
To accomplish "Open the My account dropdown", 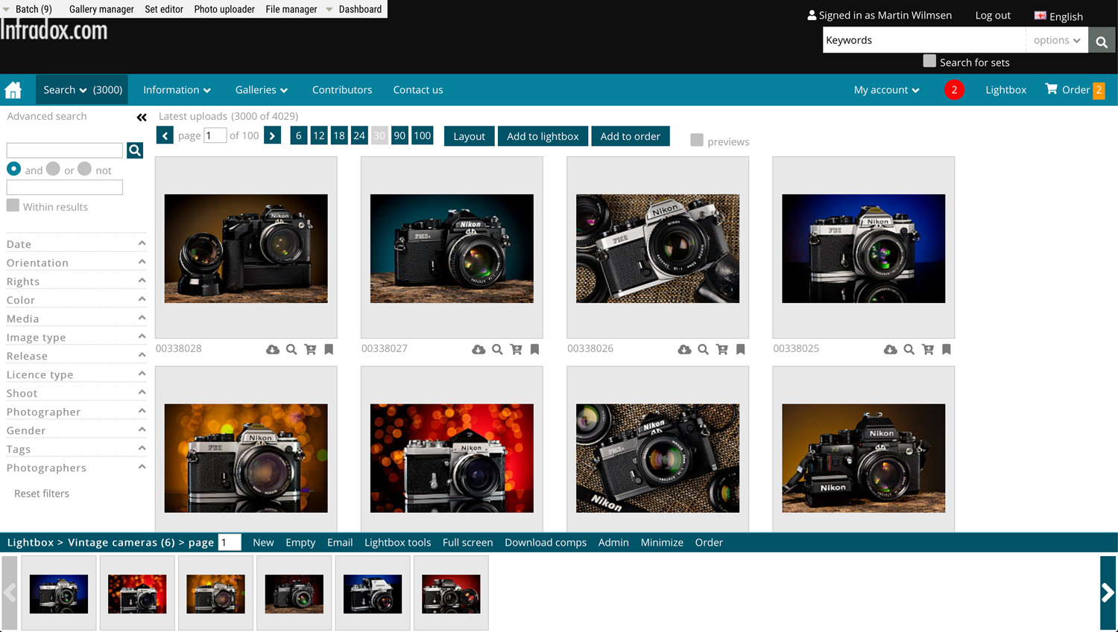I will click(886, 90).
